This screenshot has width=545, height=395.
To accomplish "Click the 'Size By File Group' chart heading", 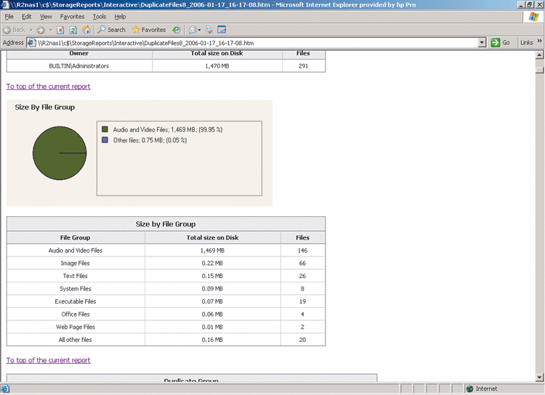I will point(45,107).
